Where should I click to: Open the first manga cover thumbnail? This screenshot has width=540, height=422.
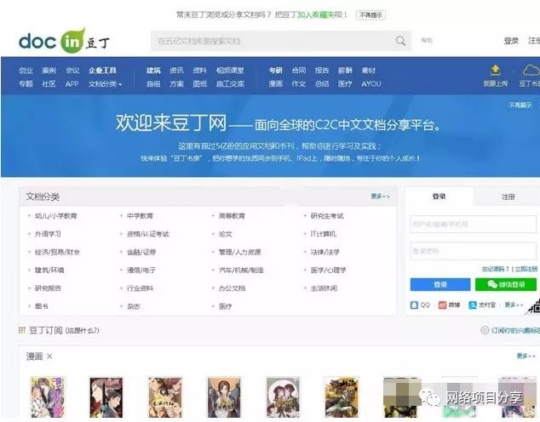(48, 397)
